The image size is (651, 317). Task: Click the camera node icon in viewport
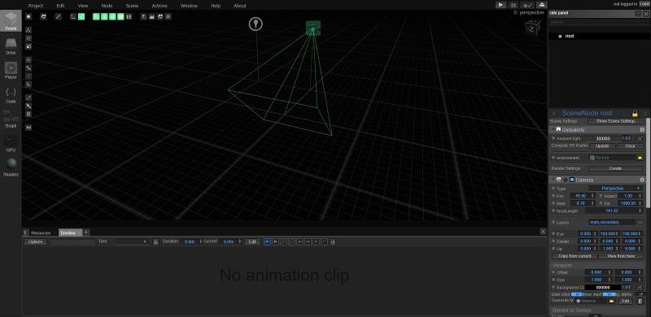pyautogui.click(x=313, y=28)
